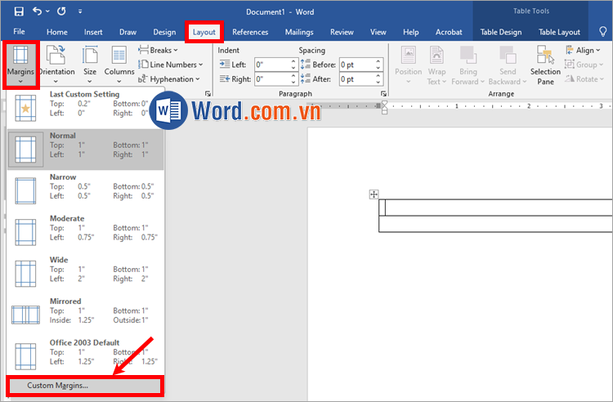Select the Mirrored margins preset
The height and width of the screenshot is (402, 613).
(x=86, y=315)
